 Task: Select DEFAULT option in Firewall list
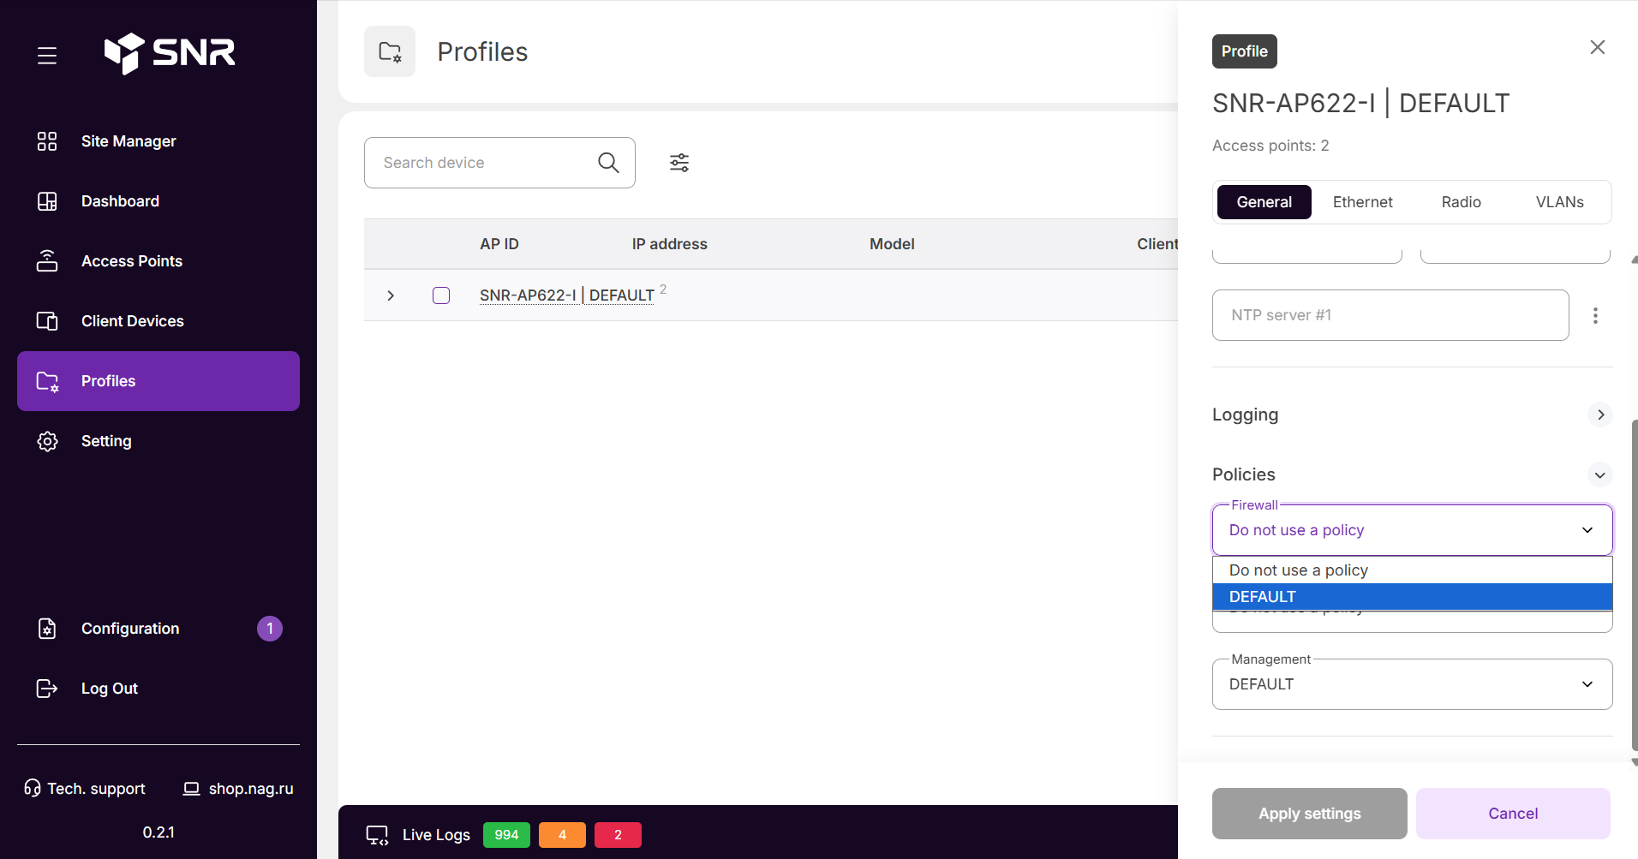point(1412,597)
